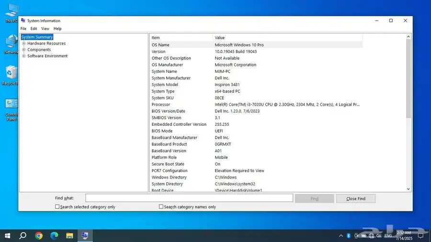Click the Close Find button
The width and height of the screenshot is (431, 242).
(x=356, y=198)
